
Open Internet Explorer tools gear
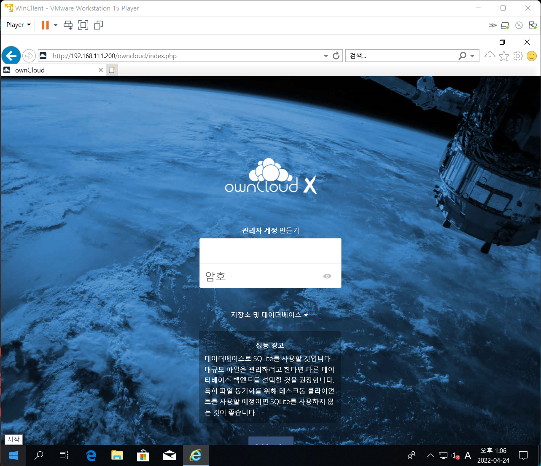[518, 56]
